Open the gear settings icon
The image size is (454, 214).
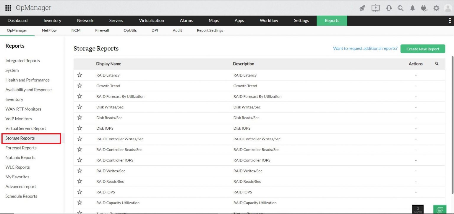[436, 8]
